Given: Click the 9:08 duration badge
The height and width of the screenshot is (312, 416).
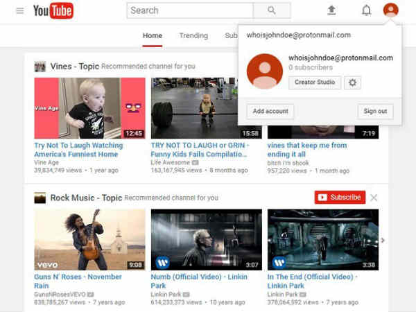Looking at the screenshot, I should click(x=135, y=265).
